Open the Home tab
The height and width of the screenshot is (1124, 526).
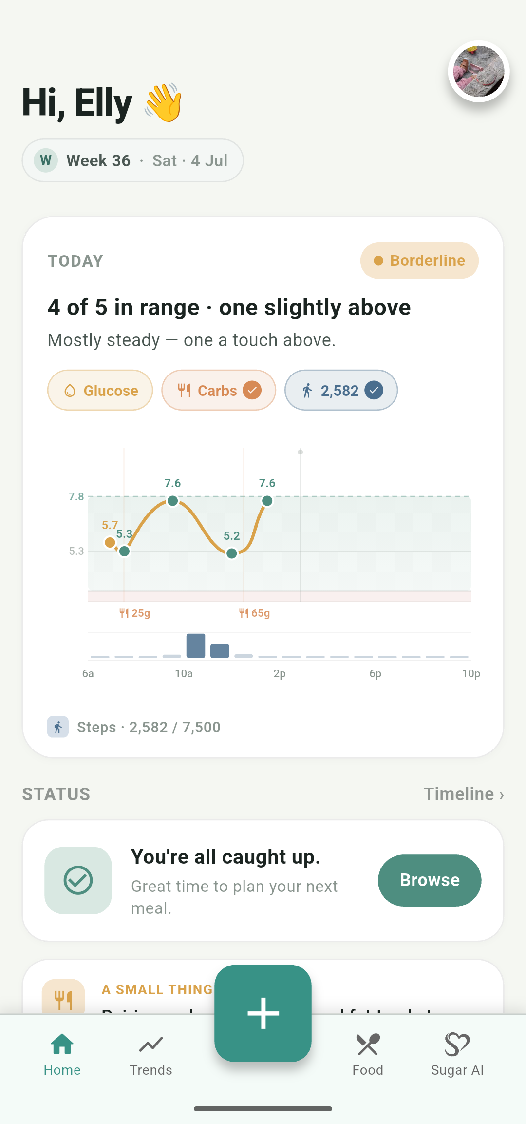pos(62,1055)
